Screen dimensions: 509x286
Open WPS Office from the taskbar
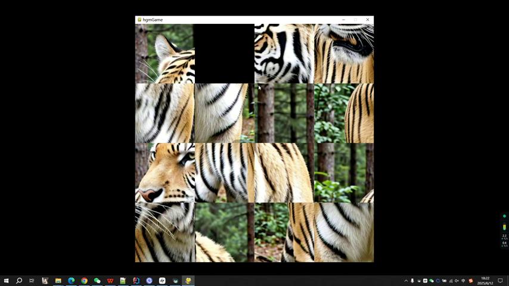[110, 281]
